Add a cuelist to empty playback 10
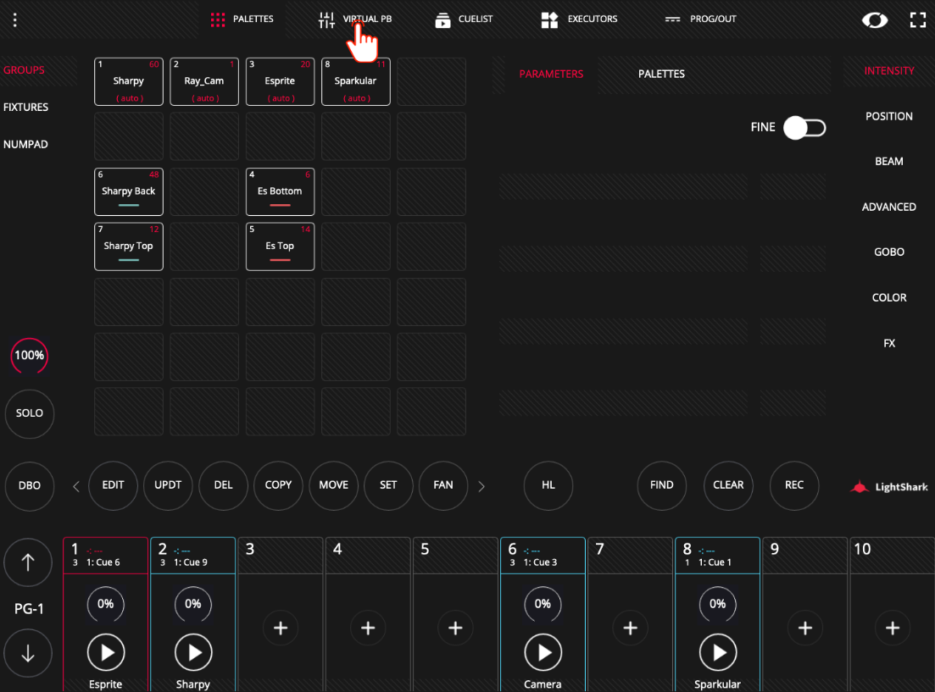The width and height of the screenshot is (935, 692). pyautogui.click(x=893, y=628)
